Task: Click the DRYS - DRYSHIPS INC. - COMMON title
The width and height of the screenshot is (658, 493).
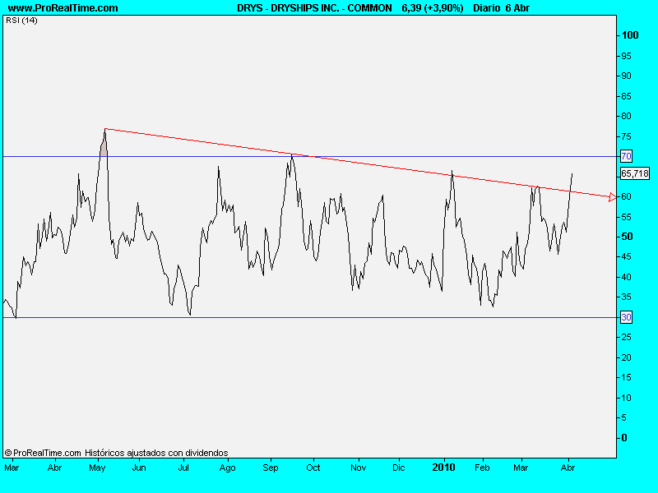Action: point(314,8)
